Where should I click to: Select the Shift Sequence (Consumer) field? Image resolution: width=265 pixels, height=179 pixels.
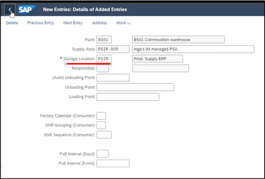104,135
